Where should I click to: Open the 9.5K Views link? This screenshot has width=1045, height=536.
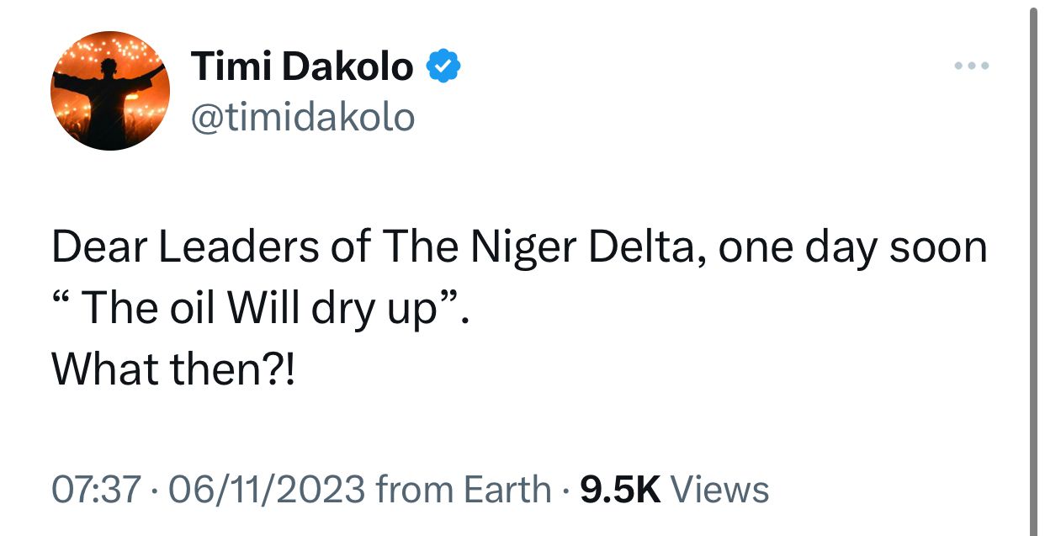click(x=673, y=488)
